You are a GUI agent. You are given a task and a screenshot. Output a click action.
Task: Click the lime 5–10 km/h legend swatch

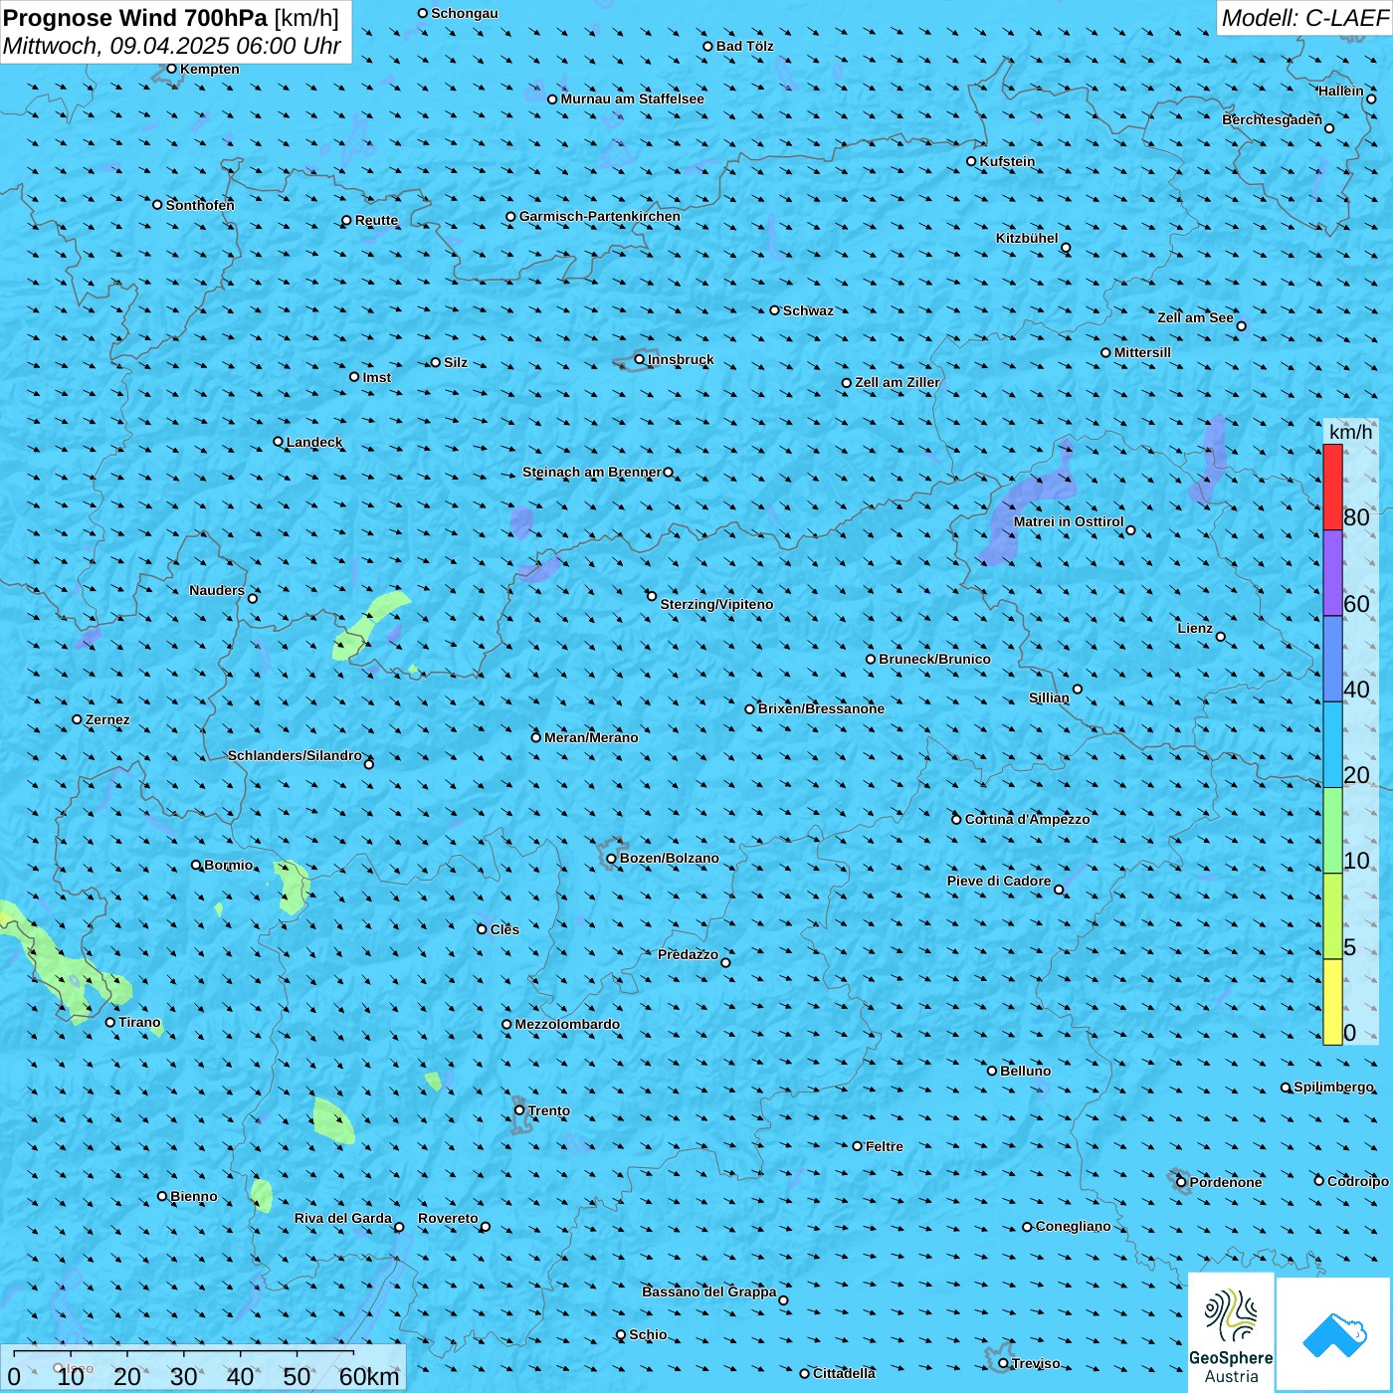click(x=1332, y=915)
